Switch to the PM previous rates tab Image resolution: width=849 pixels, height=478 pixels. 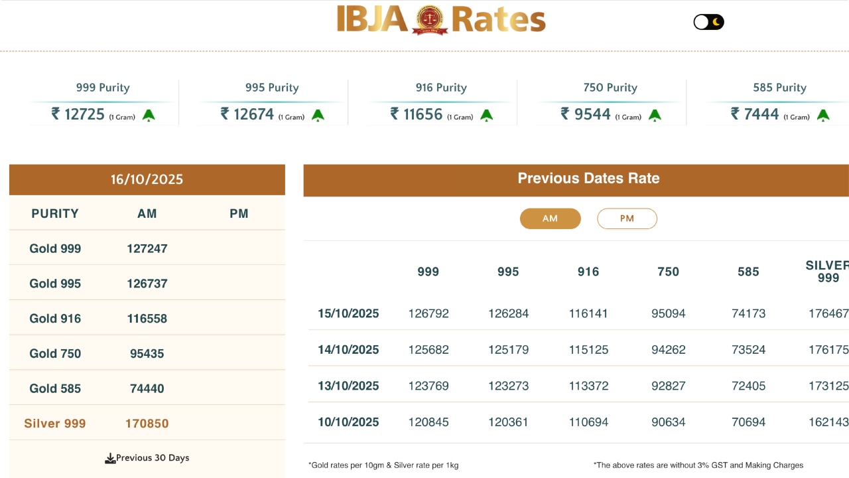[627, 218]
